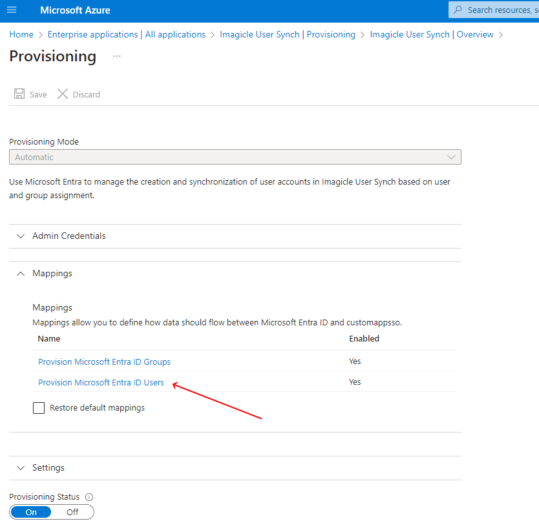Open the ellipsis menu beside Provisioning

point(117,57)
